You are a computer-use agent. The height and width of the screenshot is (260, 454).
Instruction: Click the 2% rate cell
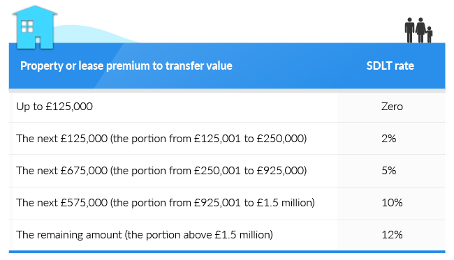coord(388,139)
